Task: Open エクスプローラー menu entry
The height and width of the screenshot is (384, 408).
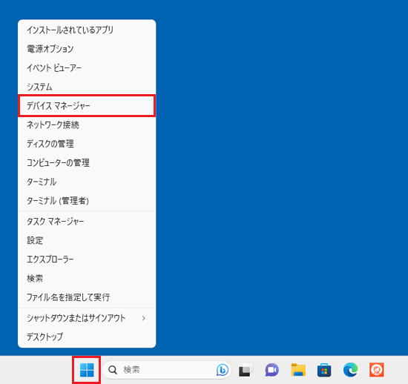Action: pos(87,259)
